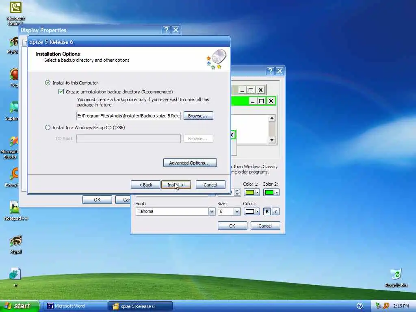Click OK in the Display Properties window

97,200
